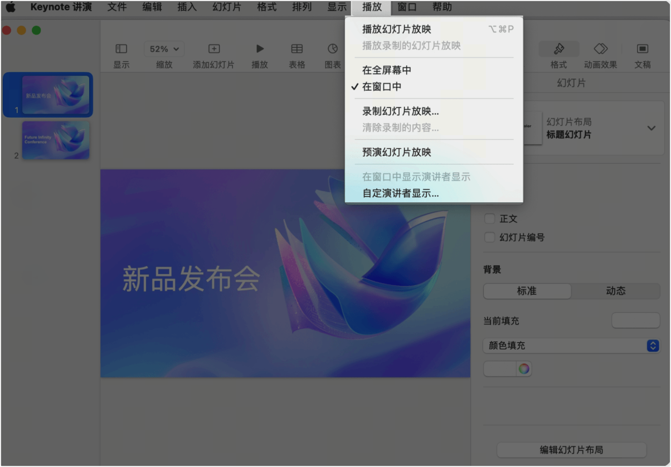Open the 窗口 menu in menu bar
671x467 pixels.
point(407,7)
